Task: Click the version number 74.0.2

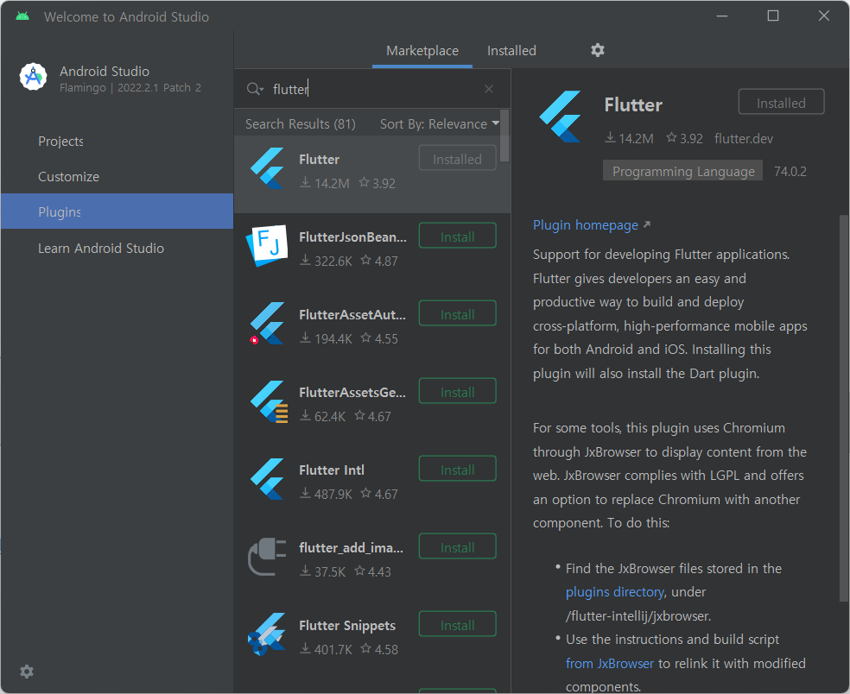Action: click(790, 172)
